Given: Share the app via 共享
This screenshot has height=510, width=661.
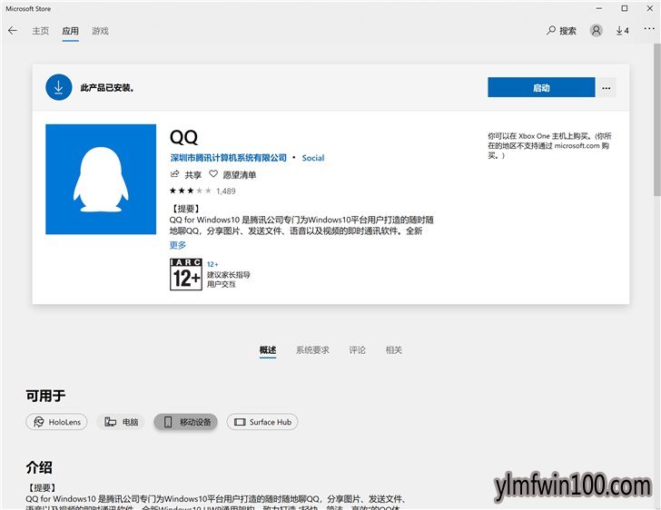Looking at the screenshot, I should click(x=186, y=174).
